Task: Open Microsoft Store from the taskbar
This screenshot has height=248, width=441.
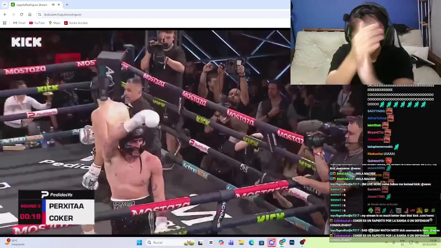Action: (261, 242)
